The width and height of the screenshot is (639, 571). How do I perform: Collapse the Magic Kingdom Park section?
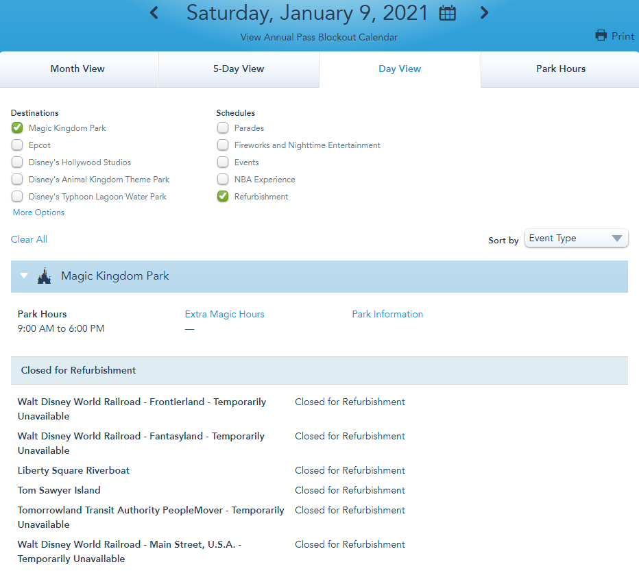pos(25,276)
